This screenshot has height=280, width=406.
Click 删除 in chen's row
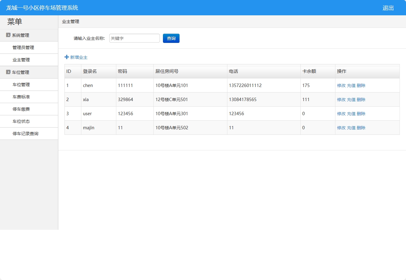click(361, 85)
